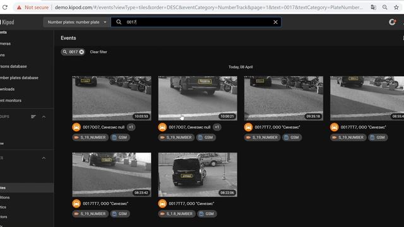The height and width of the screenshot is (227, 404).
Task: Select S_19_NUMBER camera tag under 09:35:18 event
Action: (263, 137)
